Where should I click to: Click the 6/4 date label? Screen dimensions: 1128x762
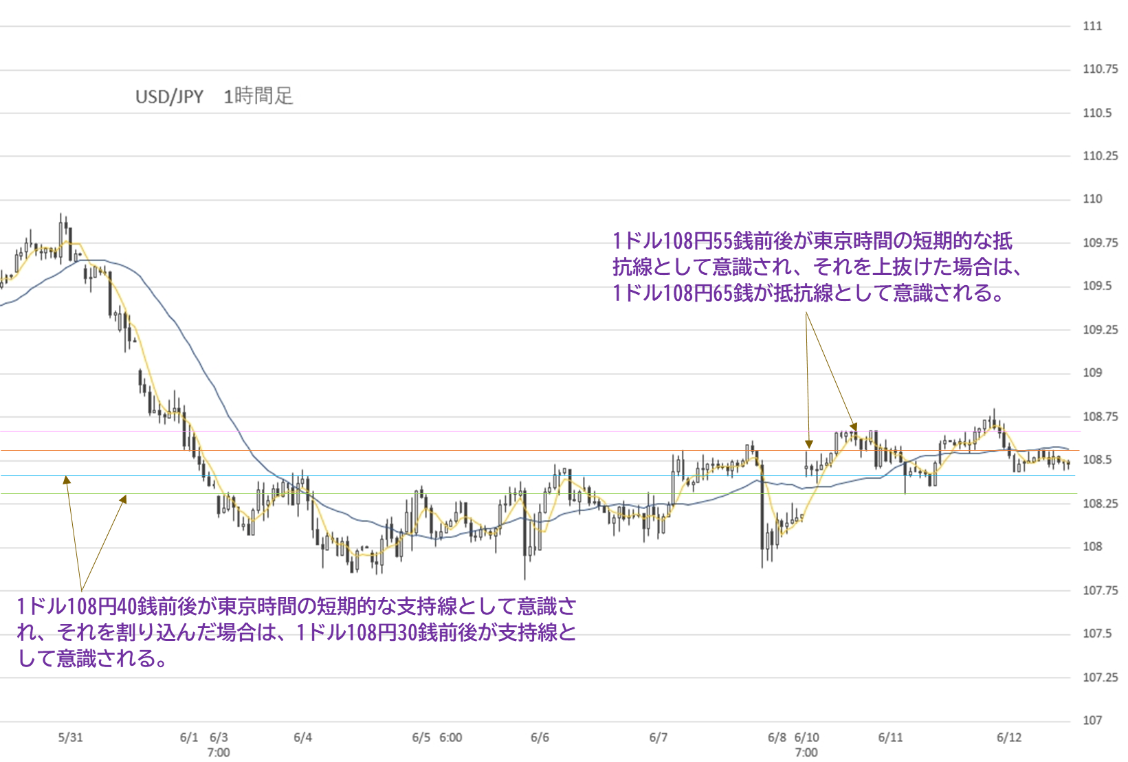[302, 738]
